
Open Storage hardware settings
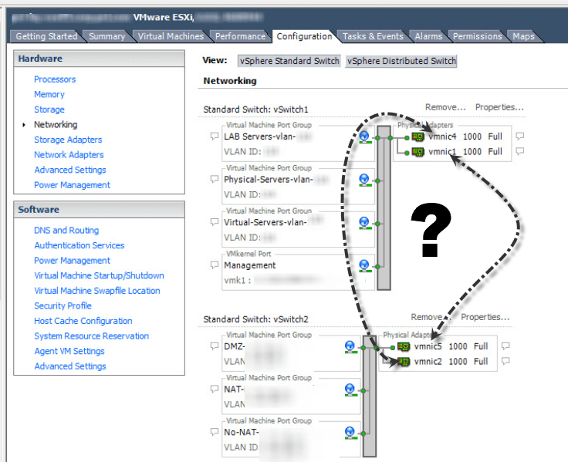pos(49,110)
